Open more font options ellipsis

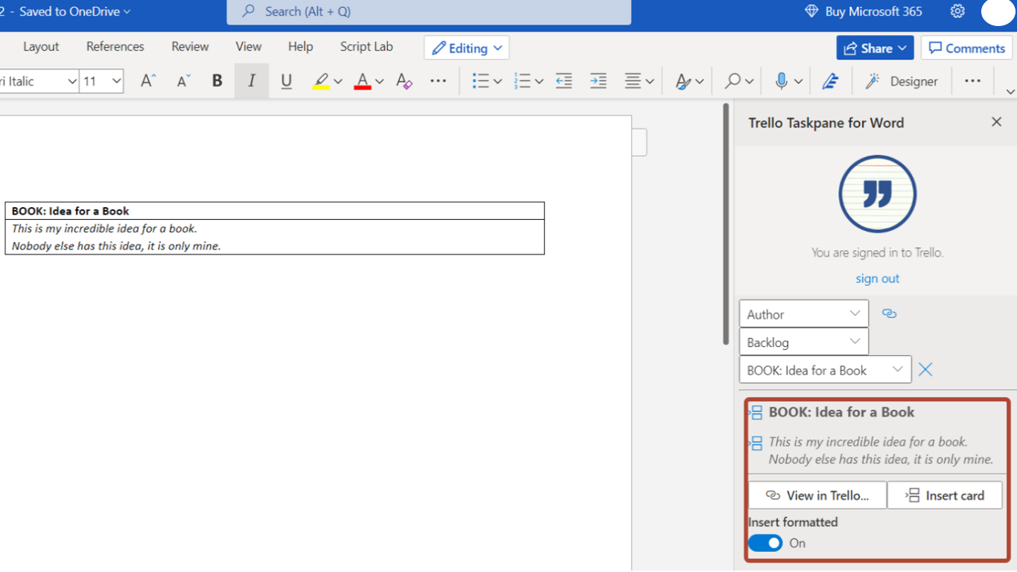(439, 81)
